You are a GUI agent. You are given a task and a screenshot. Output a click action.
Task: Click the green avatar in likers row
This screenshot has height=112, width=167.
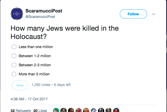pos(56,110)
